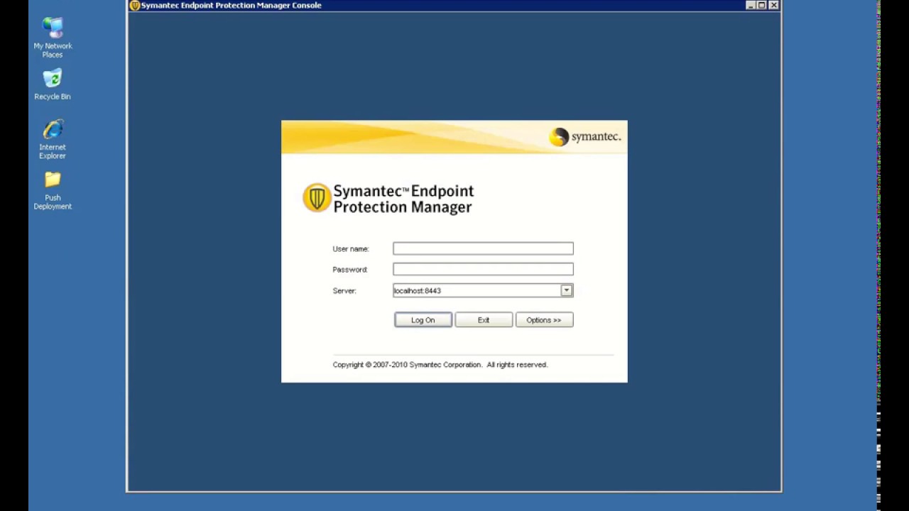909x511 pixels.
Task: Open the Push Deployment folder
Action: [x=53, y=190]
